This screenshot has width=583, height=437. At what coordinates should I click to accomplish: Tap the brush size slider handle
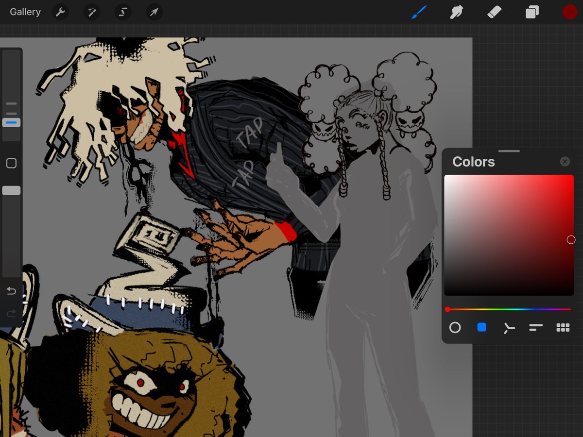click(x=11, y=123)
